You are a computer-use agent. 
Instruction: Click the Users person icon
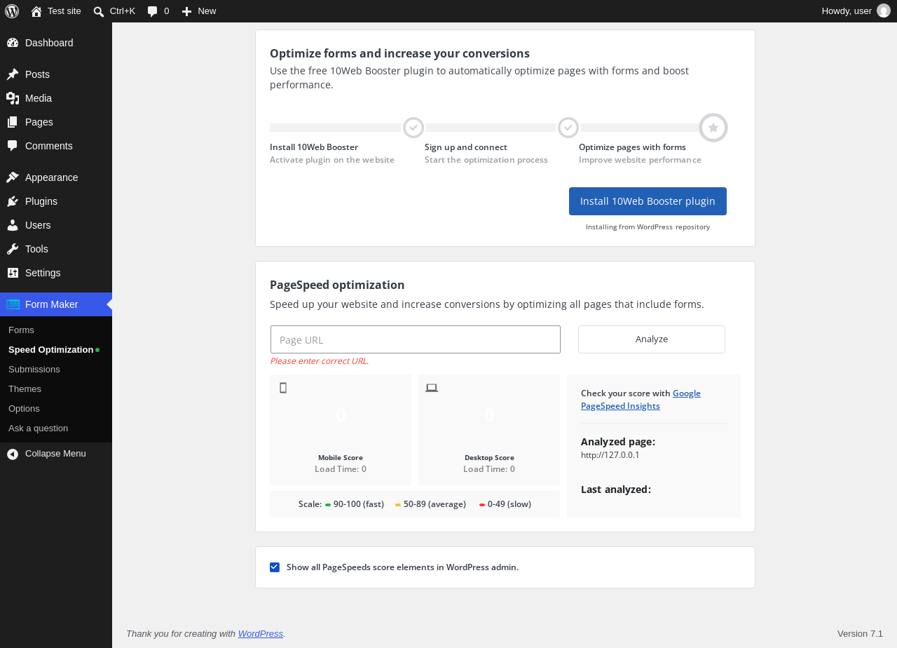(x=13, y=225)
